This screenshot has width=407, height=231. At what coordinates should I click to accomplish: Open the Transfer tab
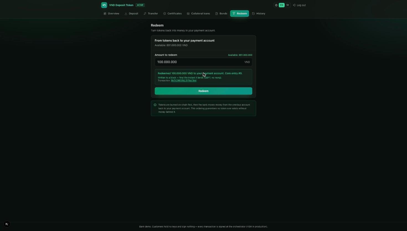click(151, 14)
